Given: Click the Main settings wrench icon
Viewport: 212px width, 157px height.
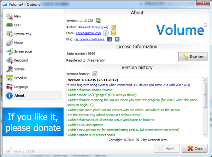Looking at the screenshot, I should (x=9, y=16).
